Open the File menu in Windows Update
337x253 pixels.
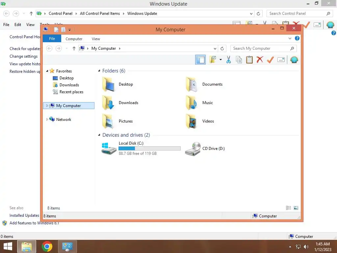[x=6, y=24]
